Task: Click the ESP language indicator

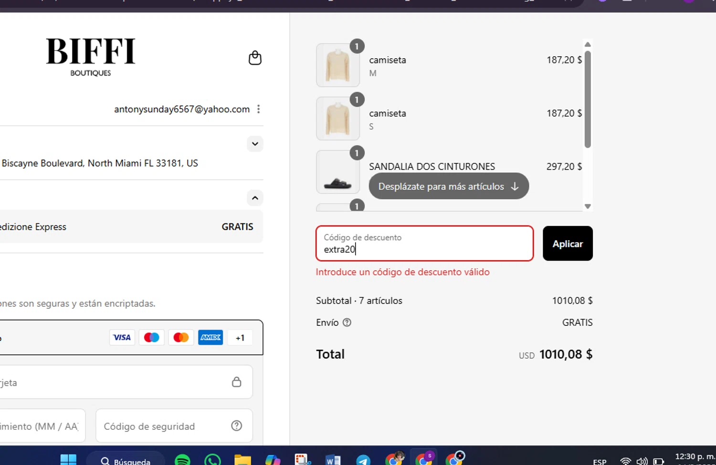Action: pyautogui.click(x=600, y=462)
